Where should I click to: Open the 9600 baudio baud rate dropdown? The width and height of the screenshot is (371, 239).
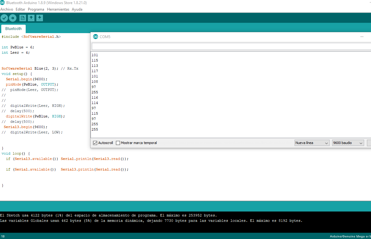coord(348,143)
